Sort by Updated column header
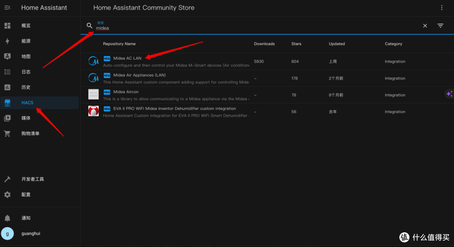This screenshot has height=247, width=454. pos(337,44)
